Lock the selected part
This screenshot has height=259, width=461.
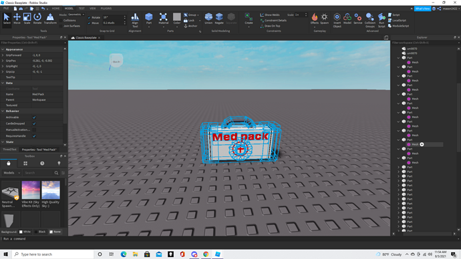pyautogui.click(x=189, y=20)
